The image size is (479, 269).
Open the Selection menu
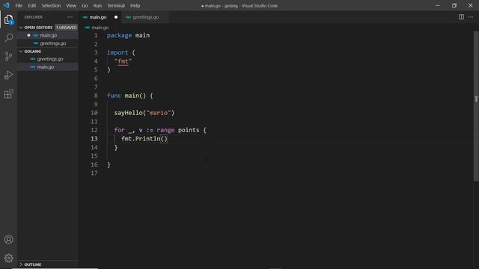pos(51,5)
